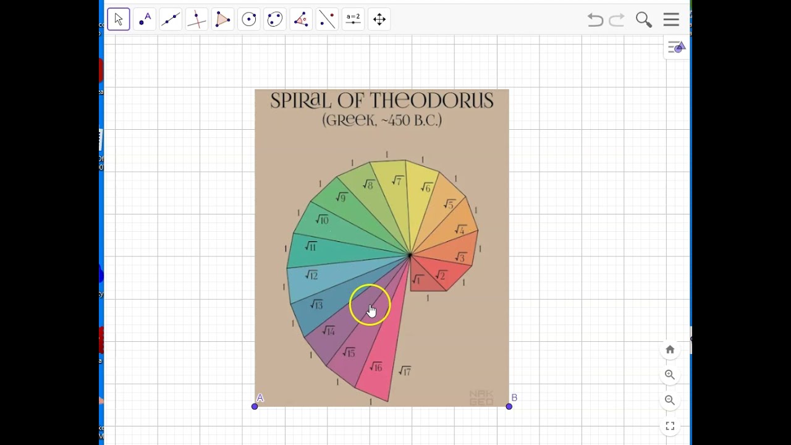Select the Slider a=2 tool
This screenshot has height=445, width=791.
(x=353, y=19)
